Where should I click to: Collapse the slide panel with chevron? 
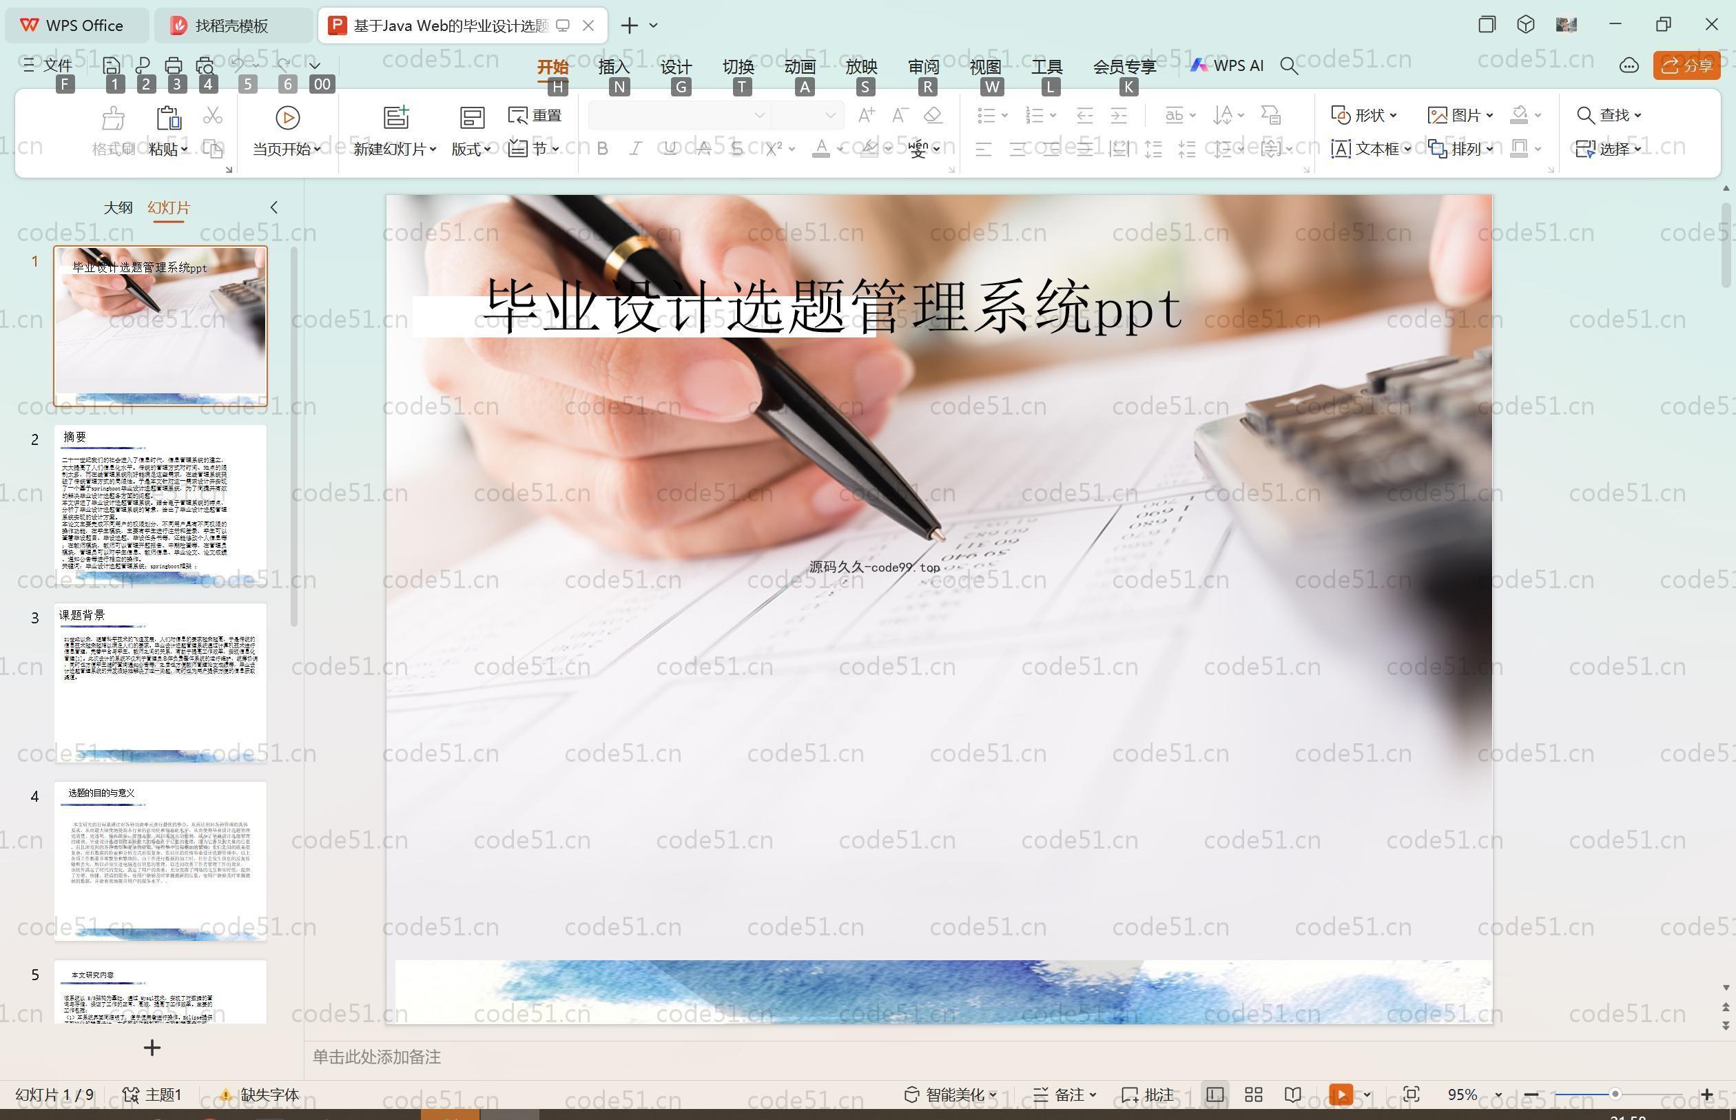coord(274,207)
